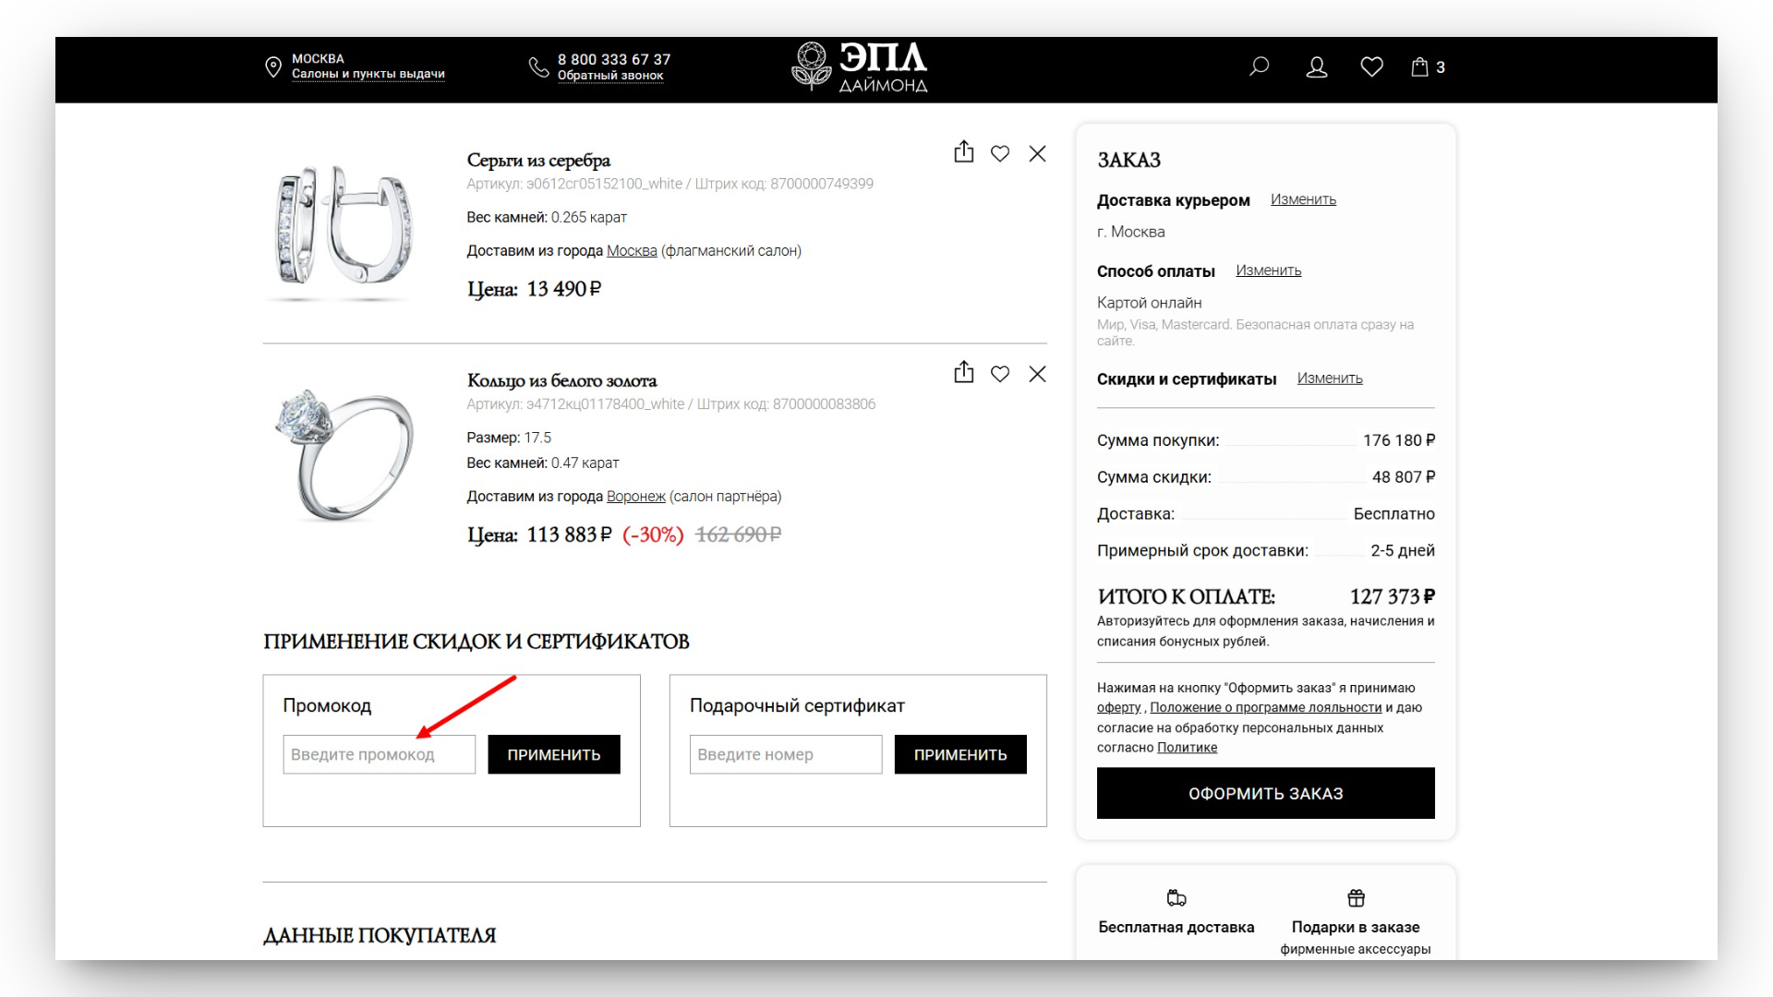Open the Москва city link for earrings
The image size is (1773, 997).
pos(632,251)
